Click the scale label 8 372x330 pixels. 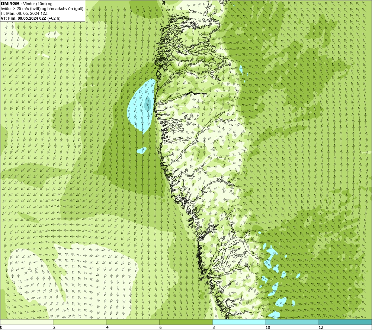214,327
